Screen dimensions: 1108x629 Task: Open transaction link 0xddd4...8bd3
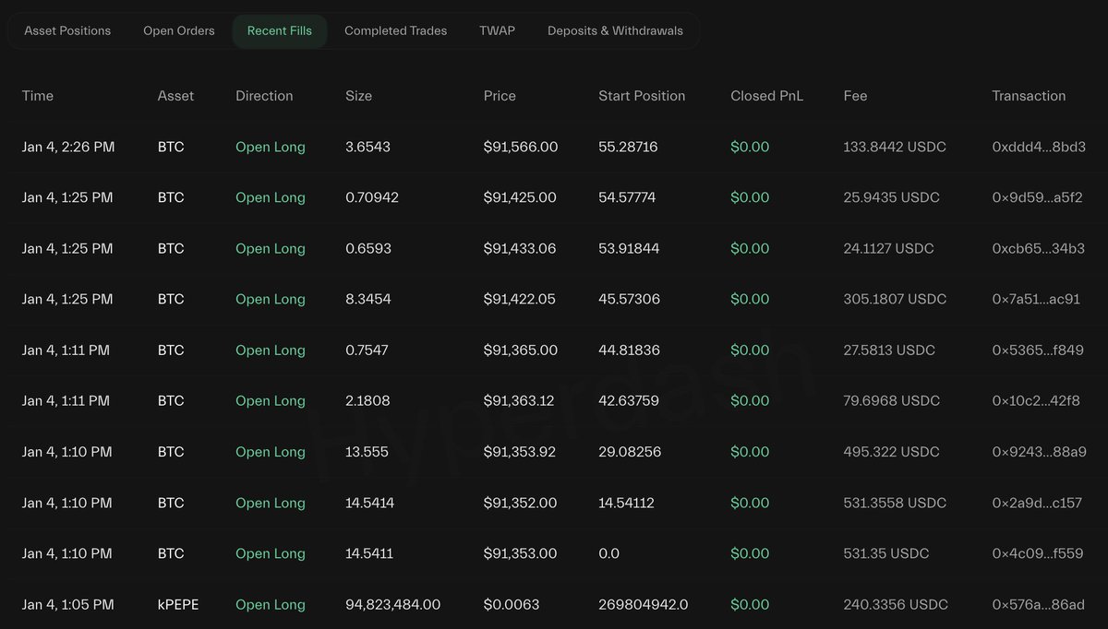1038,147
